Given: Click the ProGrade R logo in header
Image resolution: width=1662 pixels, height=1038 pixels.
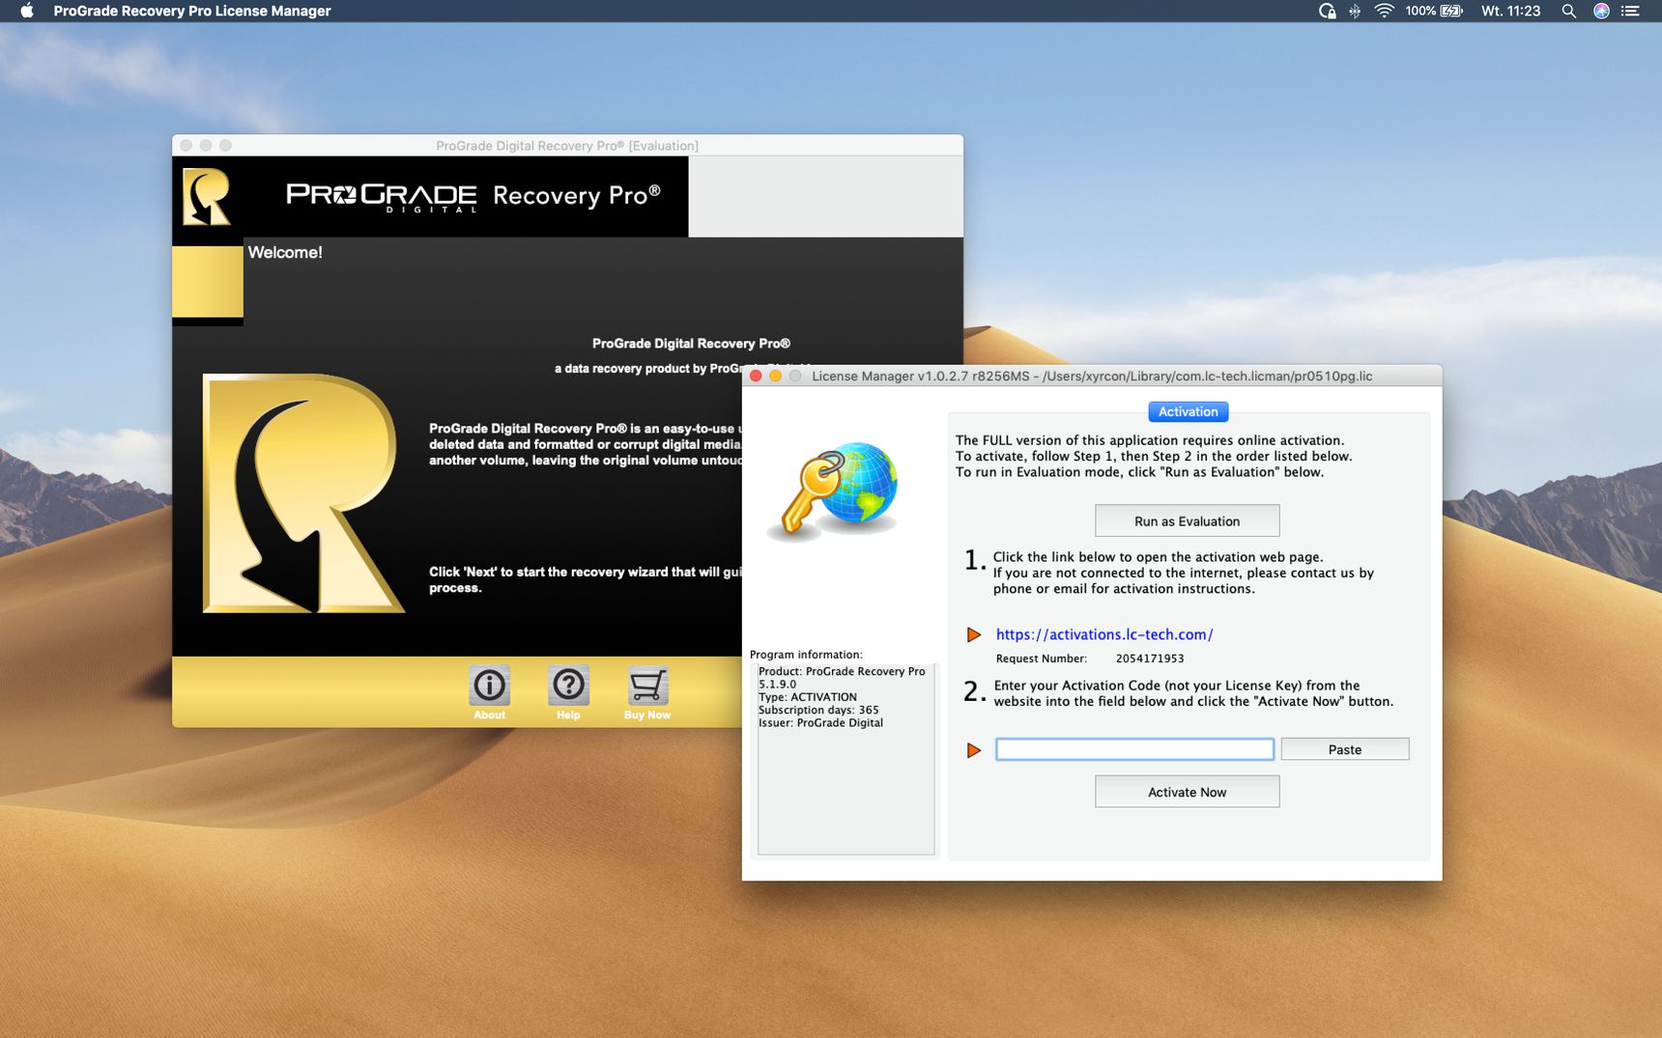Looking at the screenshot, I should click(207, 197).
